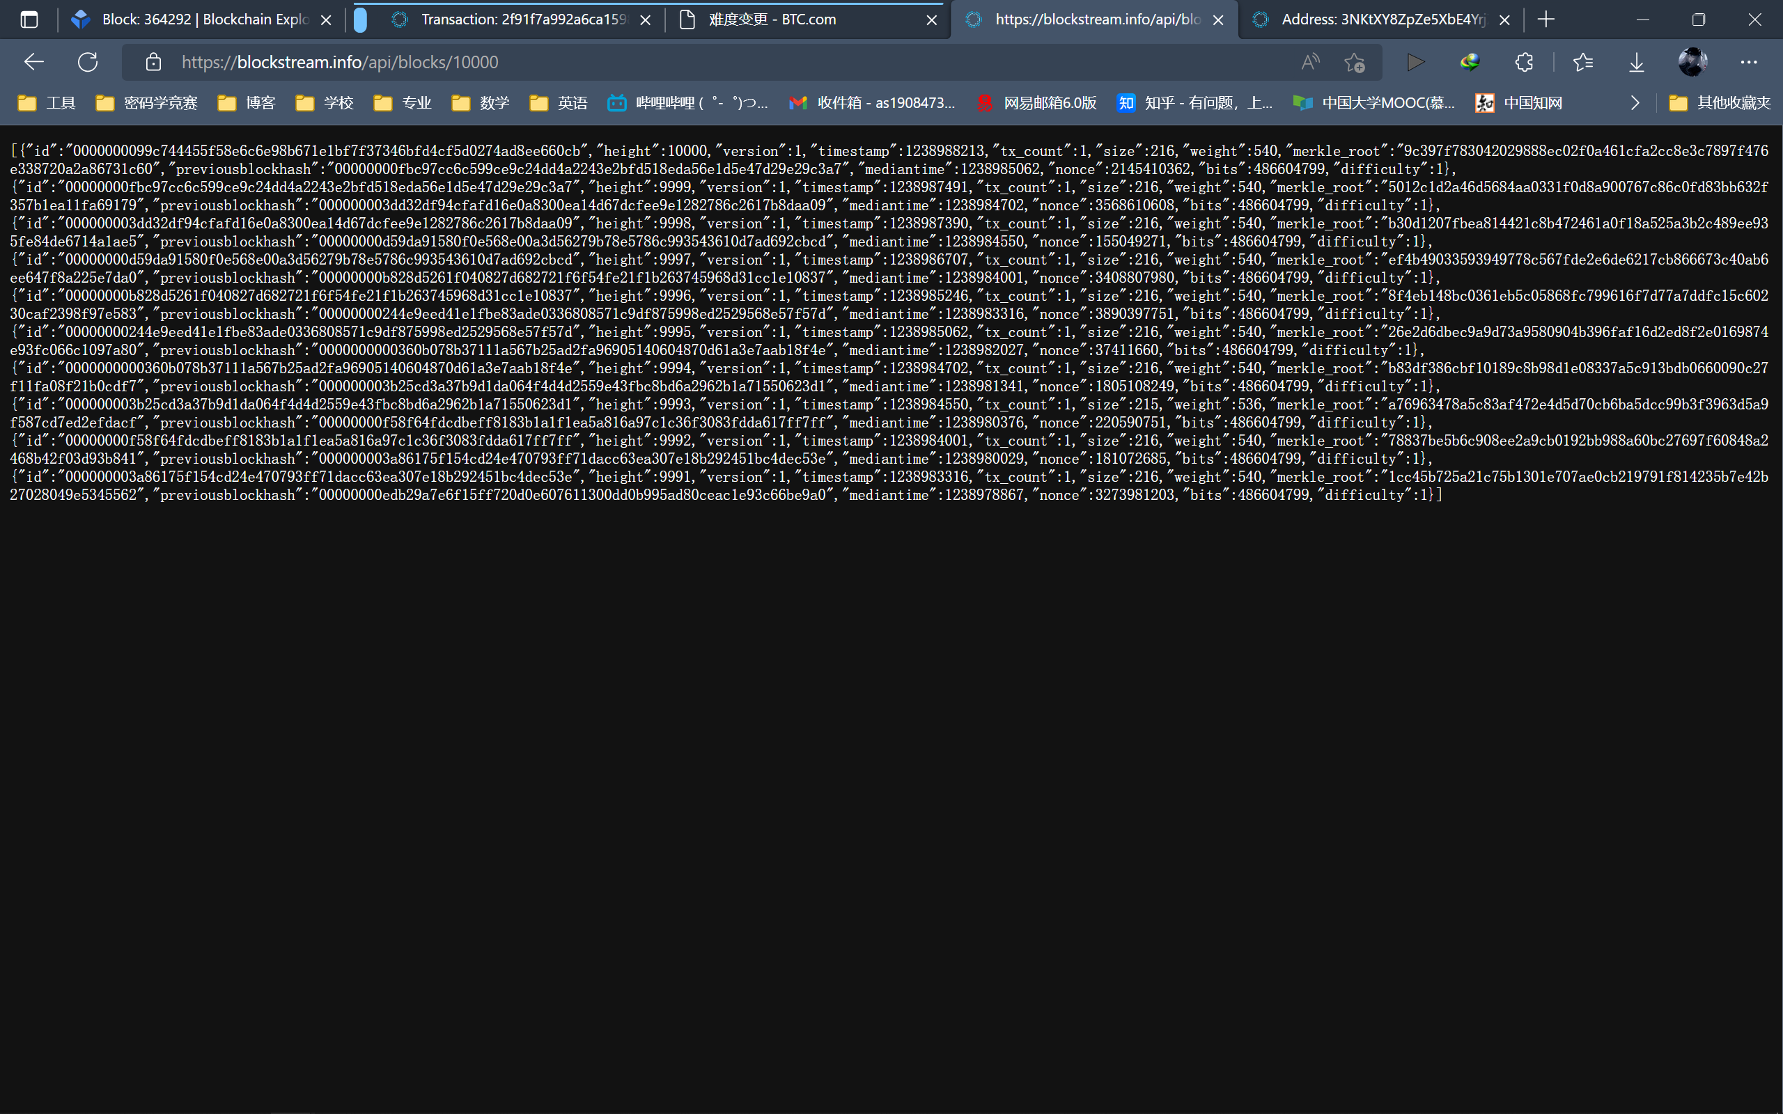Click the user profile avatar
The height and width of the screenshot is (1114, 1783).
click(x=1692, y=62)
